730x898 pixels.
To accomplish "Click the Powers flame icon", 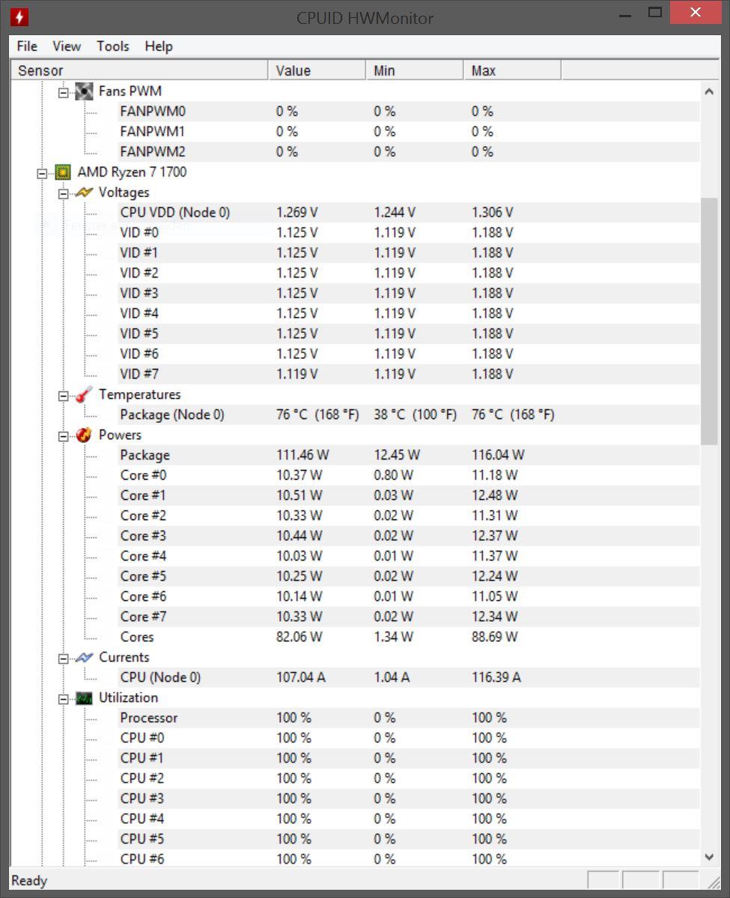I will point(85,435).
